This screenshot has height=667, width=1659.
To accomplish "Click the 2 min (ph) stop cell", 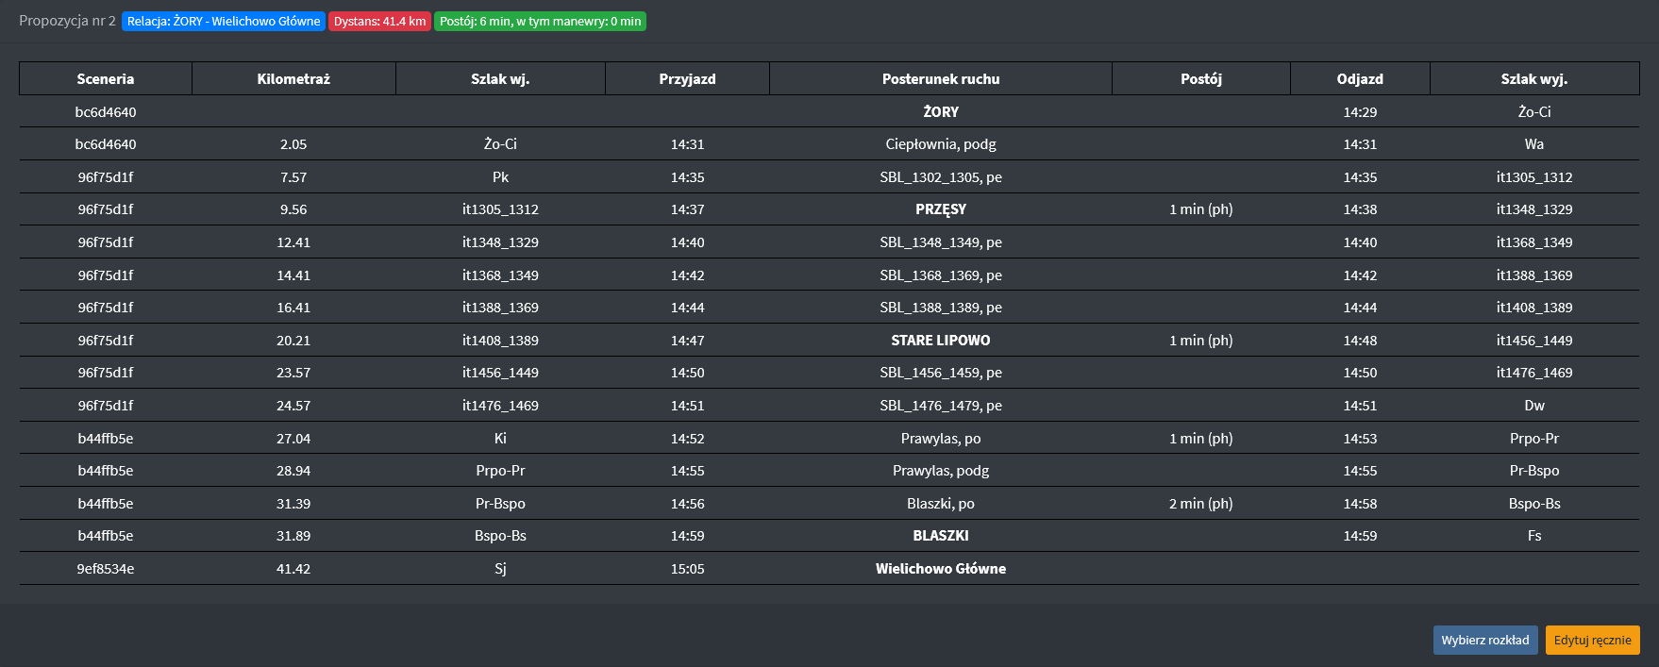I will (1200, 504).
